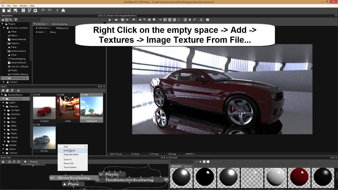
Task: Collapse the Project tree node
Action: pyautogui.click(x=2, y=24)
